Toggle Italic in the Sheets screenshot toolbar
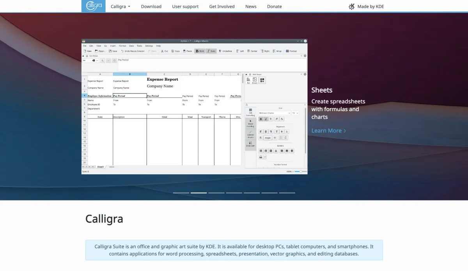The image size is (468, 271). click(x=211, y=51)
